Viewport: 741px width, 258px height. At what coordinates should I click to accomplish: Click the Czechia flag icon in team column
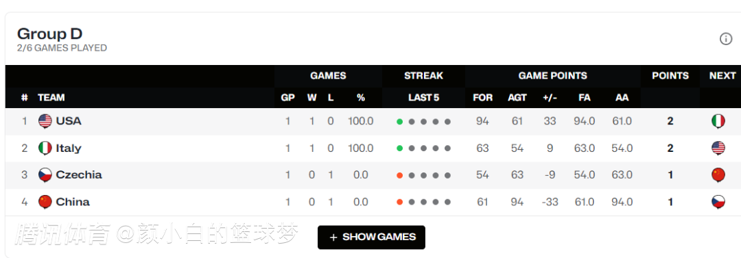click(x=45, y=175)
